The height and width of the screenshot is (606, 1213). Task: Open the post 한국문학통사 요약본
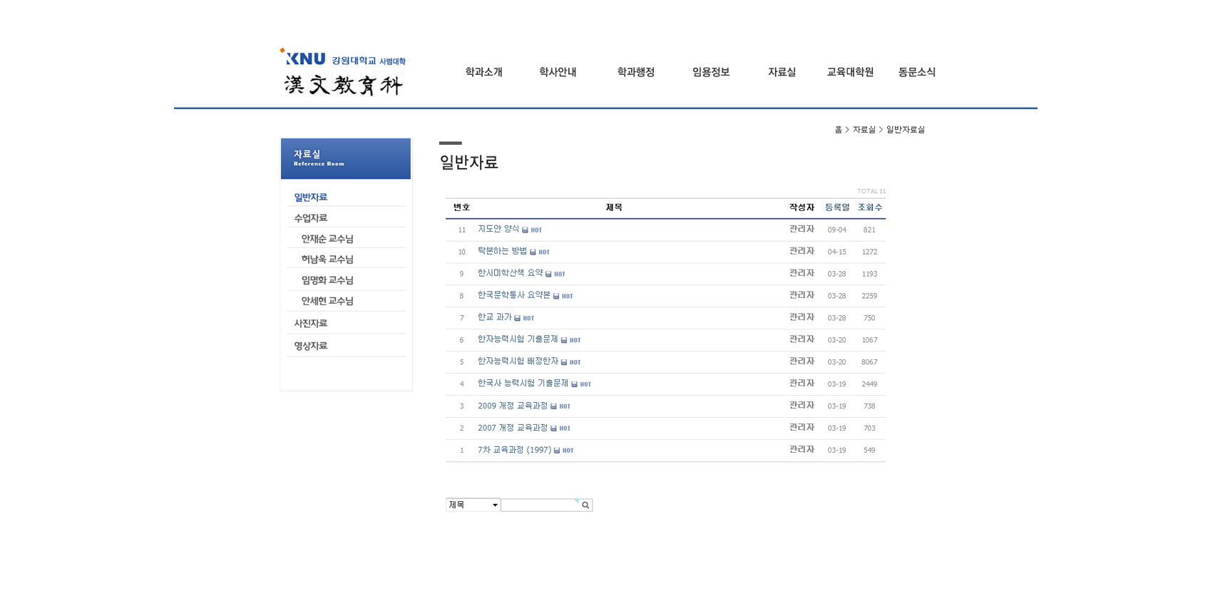tap(514, 295)
